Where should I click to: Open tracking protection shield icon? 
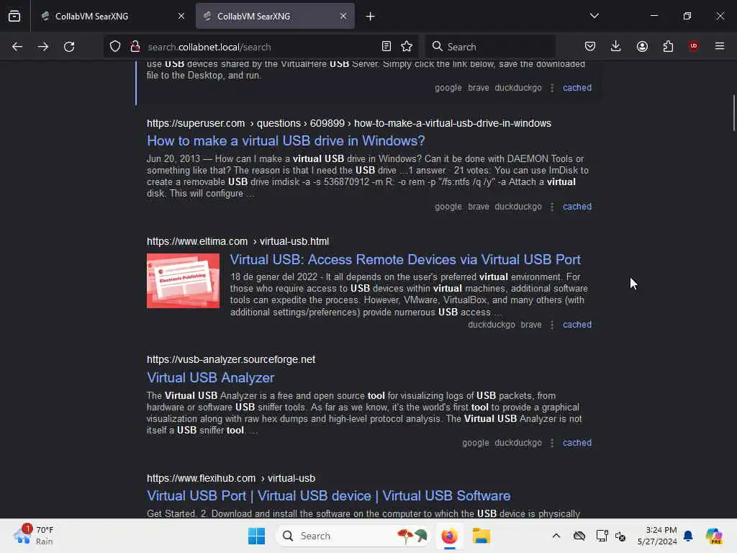click(115, 47)
